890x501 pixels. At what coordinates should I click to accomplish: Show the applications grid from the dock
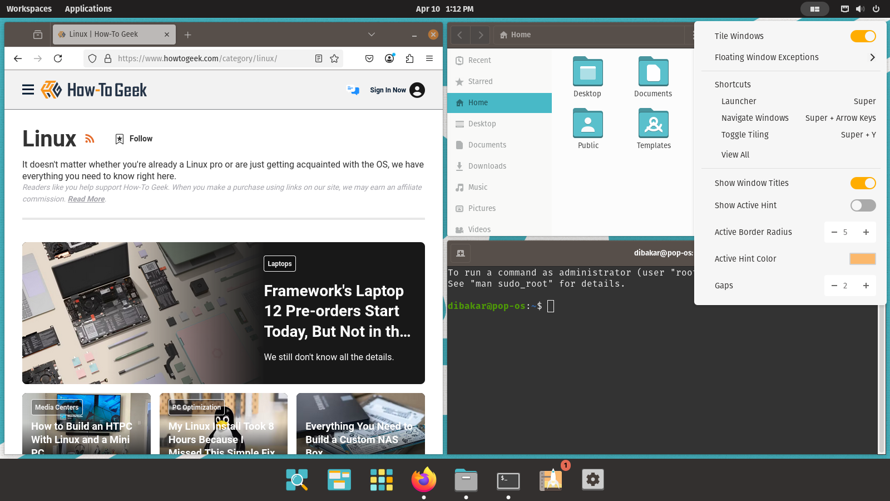pyautogui.click(x=382, y=479)
